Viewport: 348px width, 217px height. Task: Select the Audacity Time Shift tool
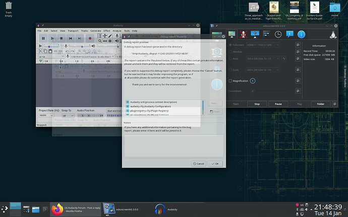coord(105,41)
